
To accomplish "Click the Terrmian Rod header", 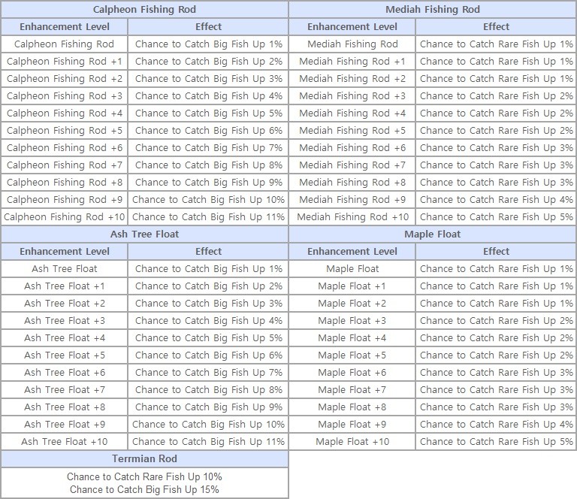I will click(x=144, y=458).
